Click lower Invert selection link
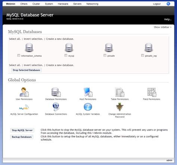The width and height of the screenshot is (177, 165). click(x=33, y=65)
